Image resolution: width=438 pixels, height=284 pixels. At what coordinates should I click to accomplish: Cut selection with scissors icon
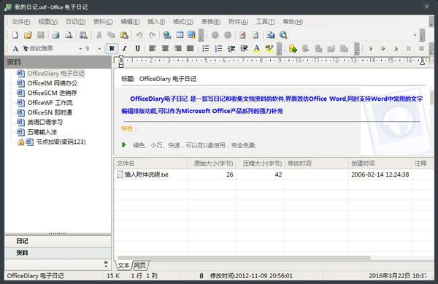coord(99,35)
